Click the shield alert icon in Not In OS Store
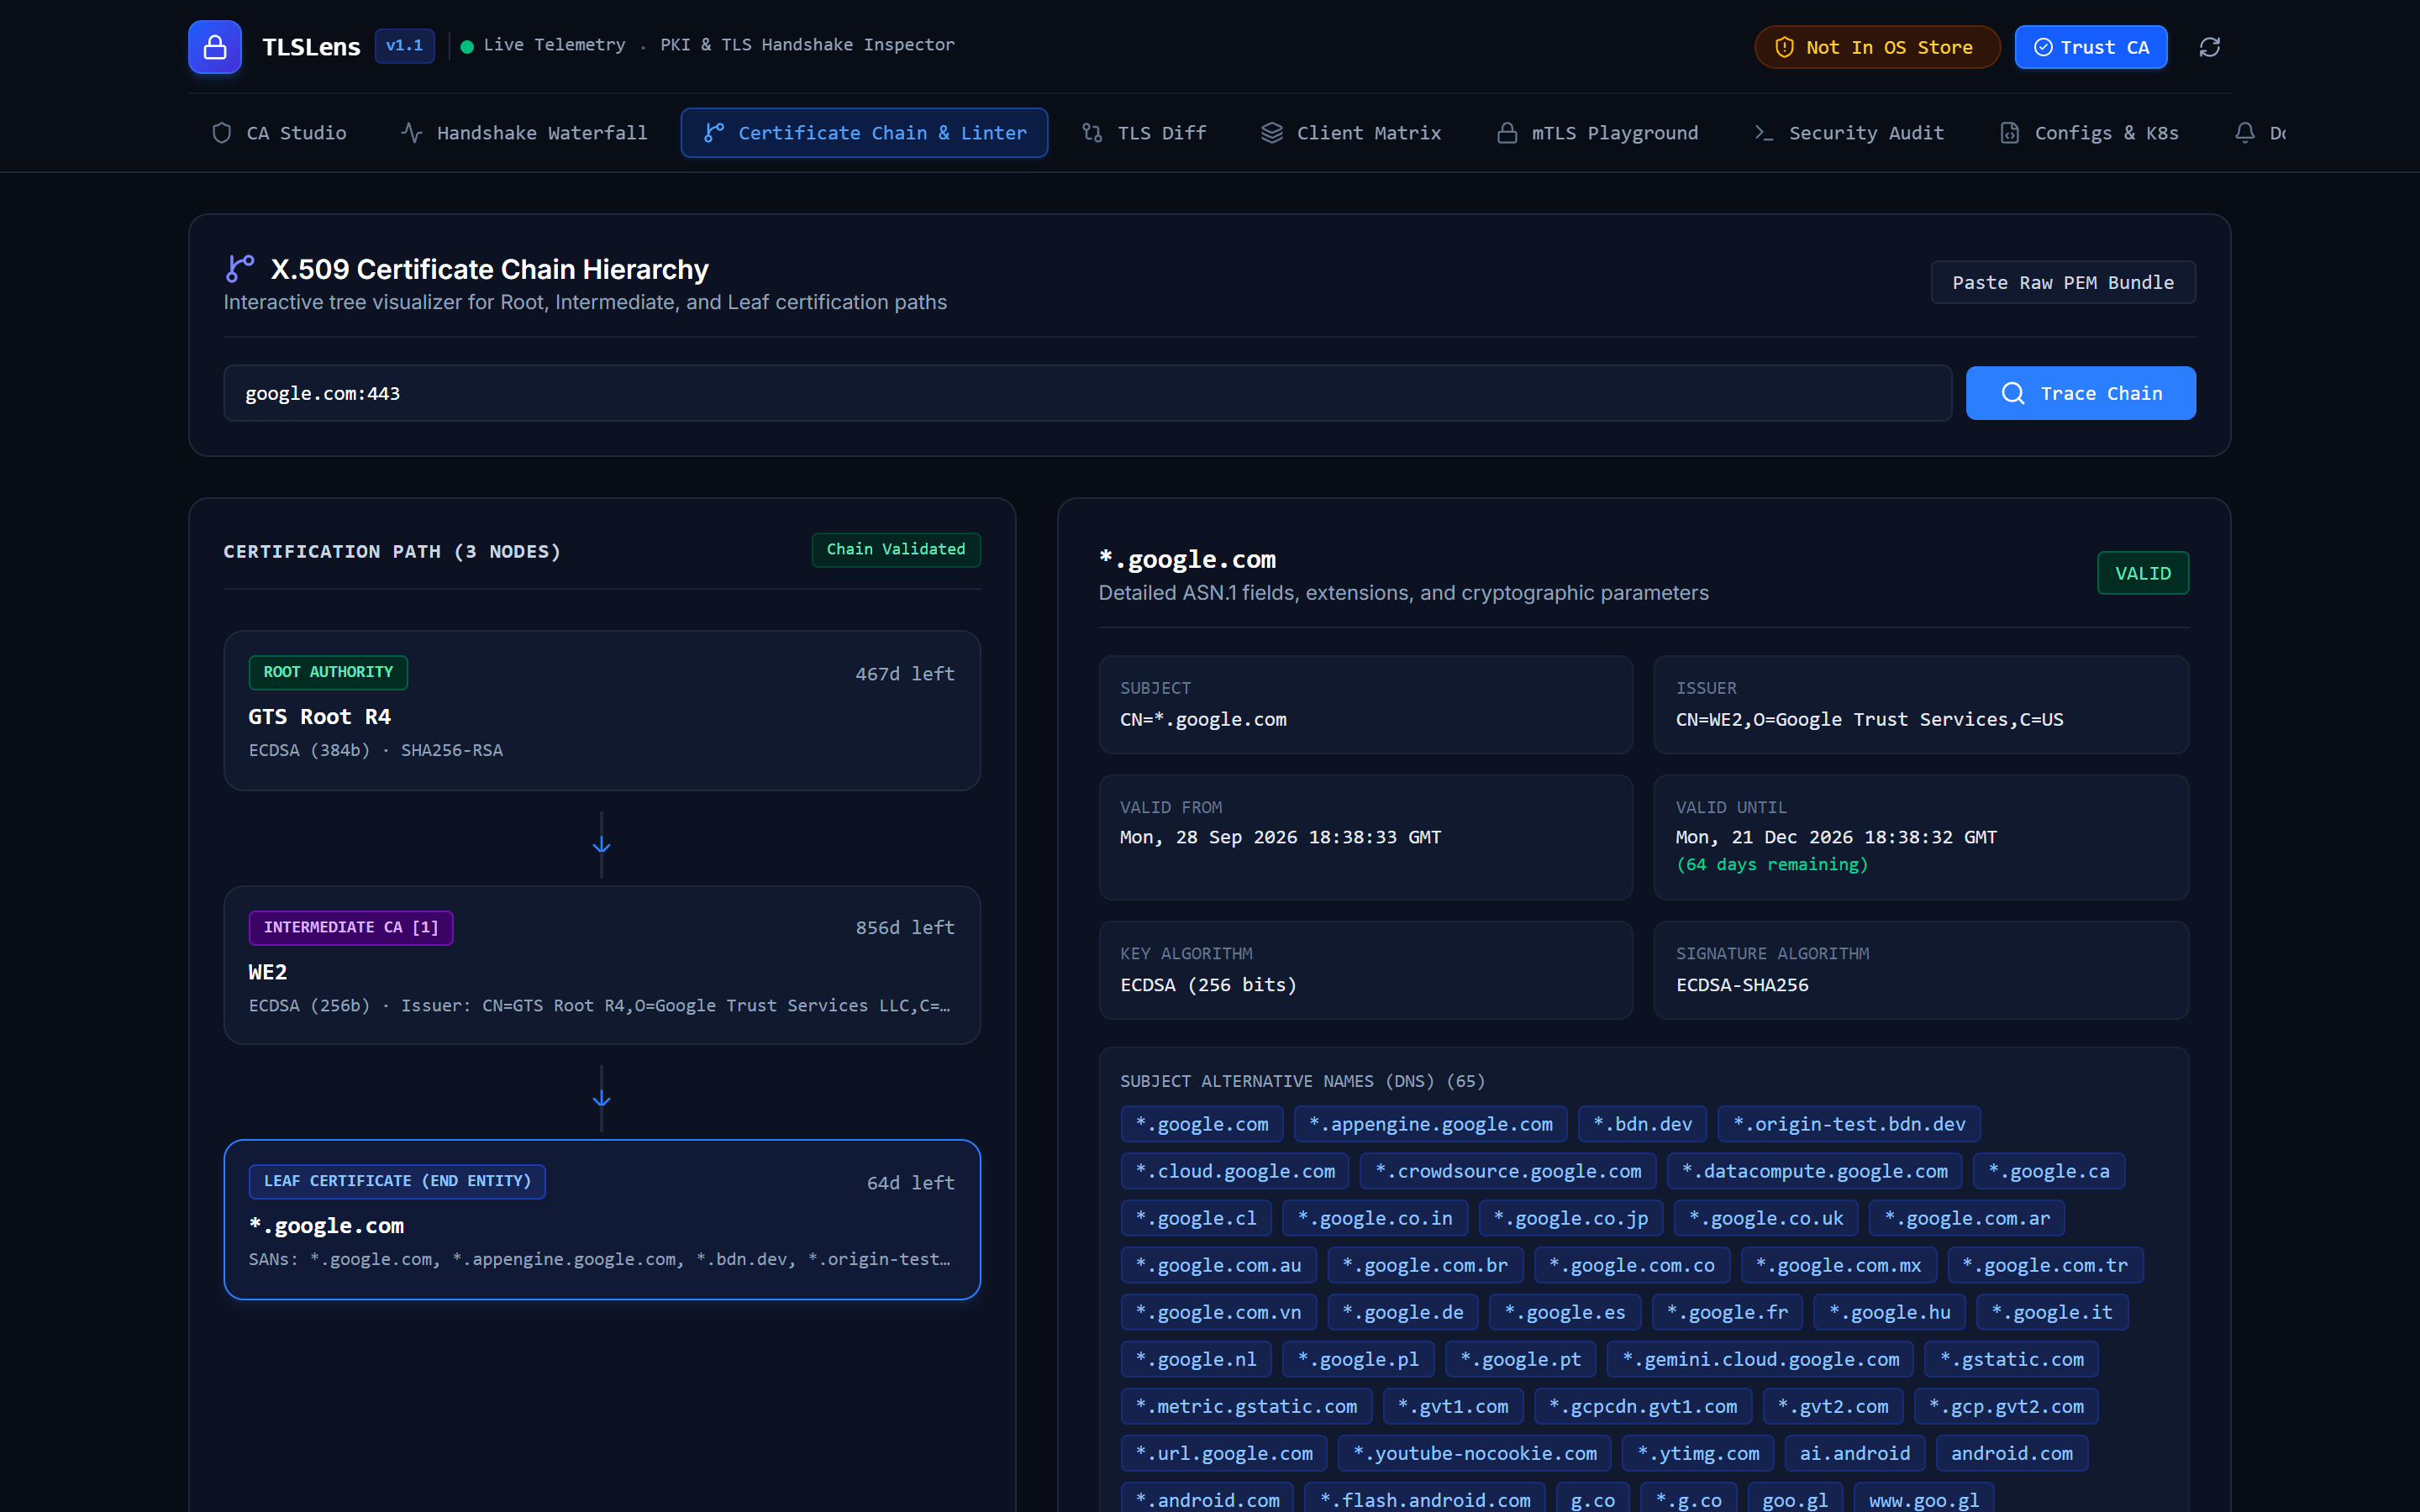The height and width of the screenshot is (1512, 2420). (x=1785, y=47)
